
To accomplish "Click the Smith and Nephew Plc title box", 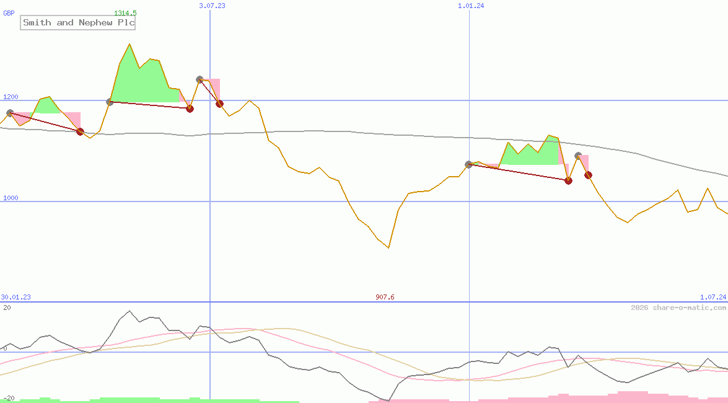I will point(77,23).
